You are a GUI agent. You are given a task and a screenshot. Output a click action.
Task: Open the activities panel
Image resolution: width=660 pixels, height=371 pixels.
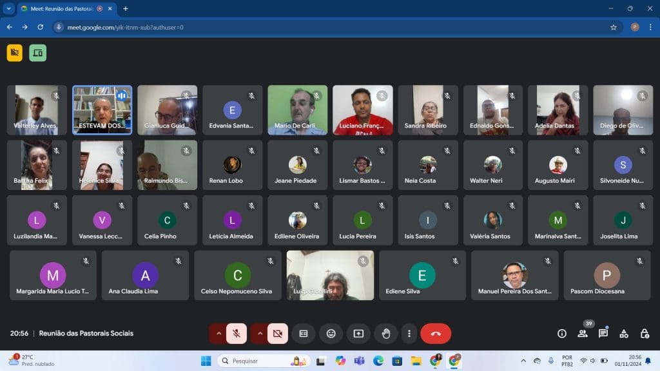pyautogui.click(x=624, y=334)
